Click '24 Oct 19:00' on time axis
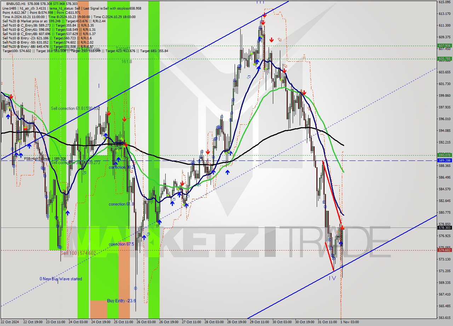The width and height of the screenshot is (453, 326). coord(101,322)
